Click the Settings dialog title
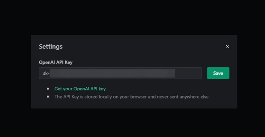The image size is (265, 137). (51, 47)
